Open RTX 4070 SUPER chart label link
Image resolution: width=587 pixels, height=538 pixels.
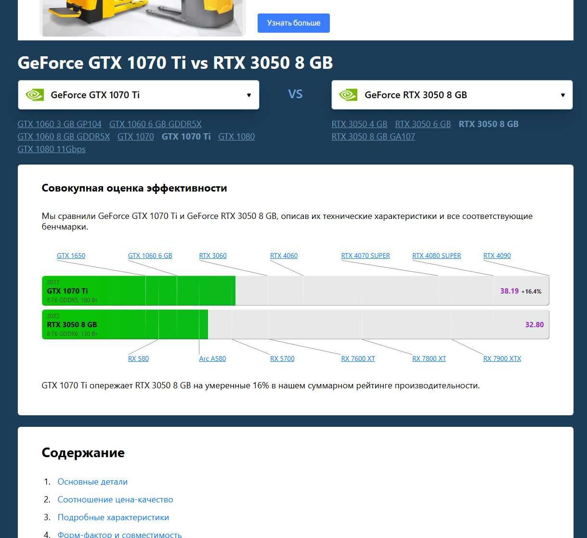[365, 256]
